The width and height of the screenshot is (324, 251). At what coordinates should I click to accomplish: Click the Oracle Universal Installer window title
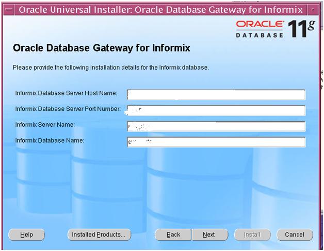pos(161,10)
